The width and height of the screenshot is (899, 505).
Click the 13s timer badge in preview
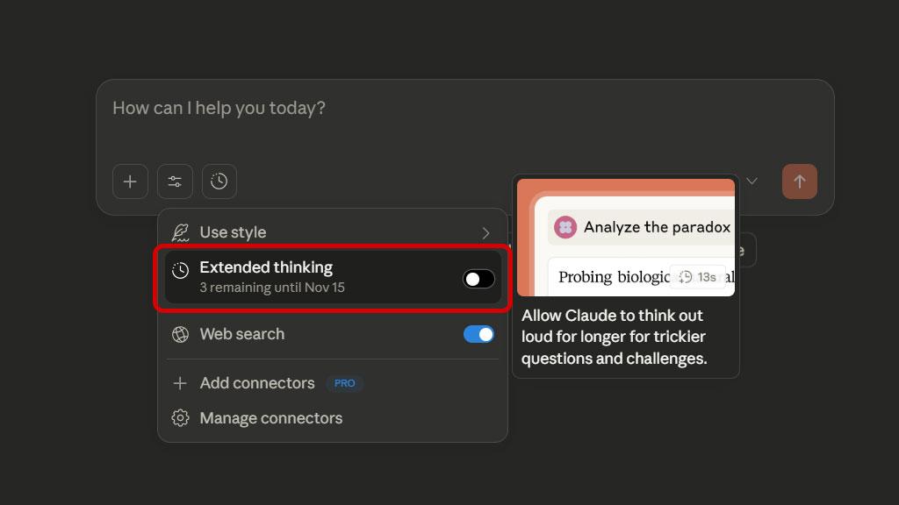698,277
